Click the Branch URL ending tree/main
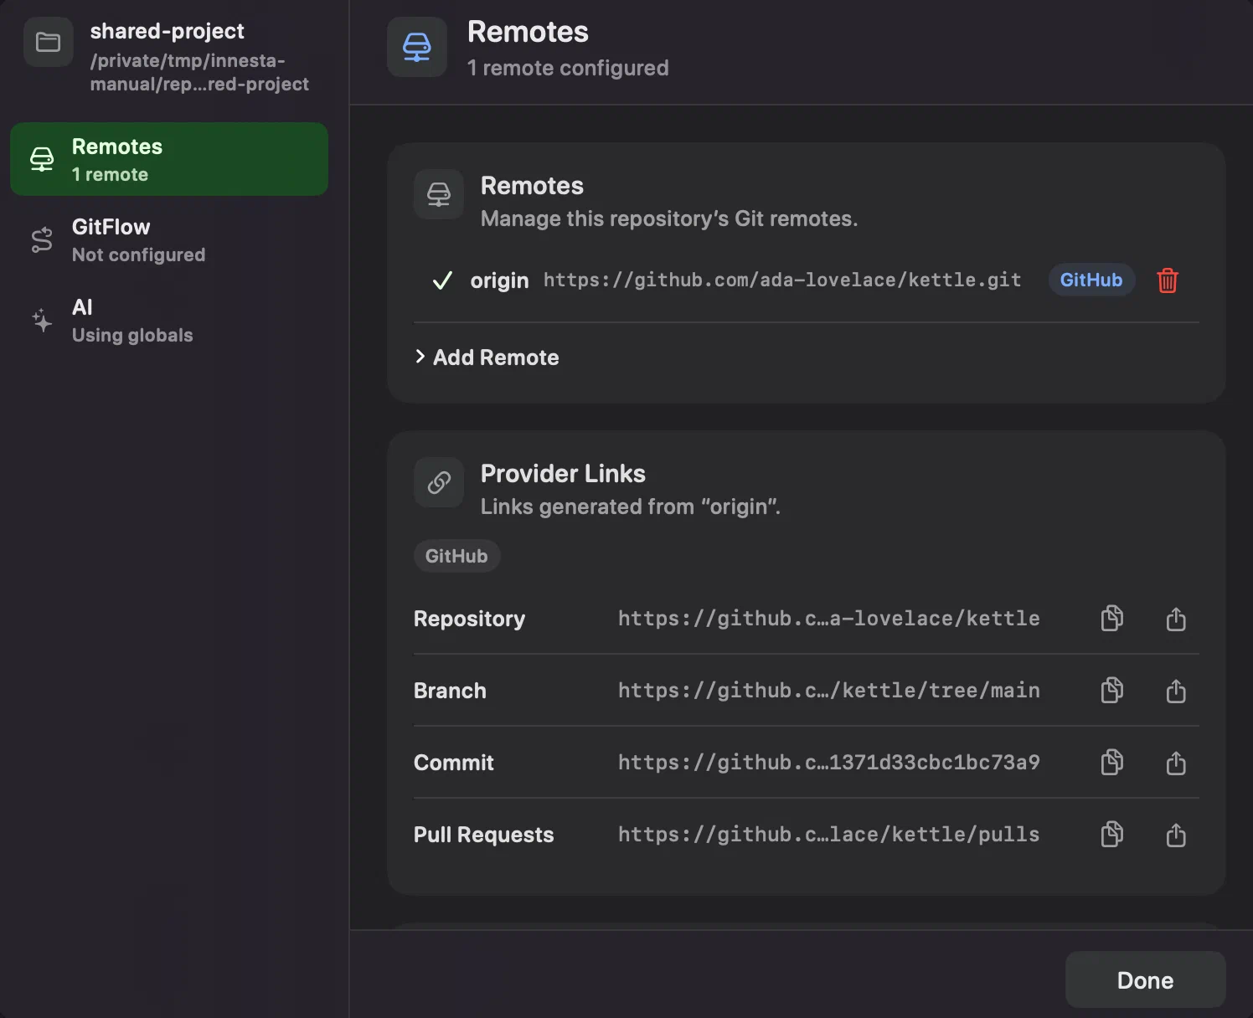 (829, 691)
